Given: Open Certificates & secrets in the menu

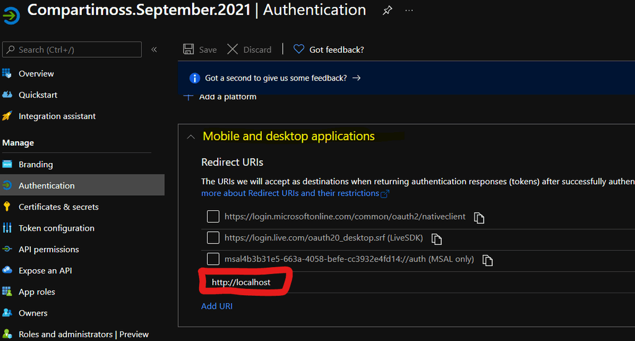Looking at the screenshot, I should [59, 207].
